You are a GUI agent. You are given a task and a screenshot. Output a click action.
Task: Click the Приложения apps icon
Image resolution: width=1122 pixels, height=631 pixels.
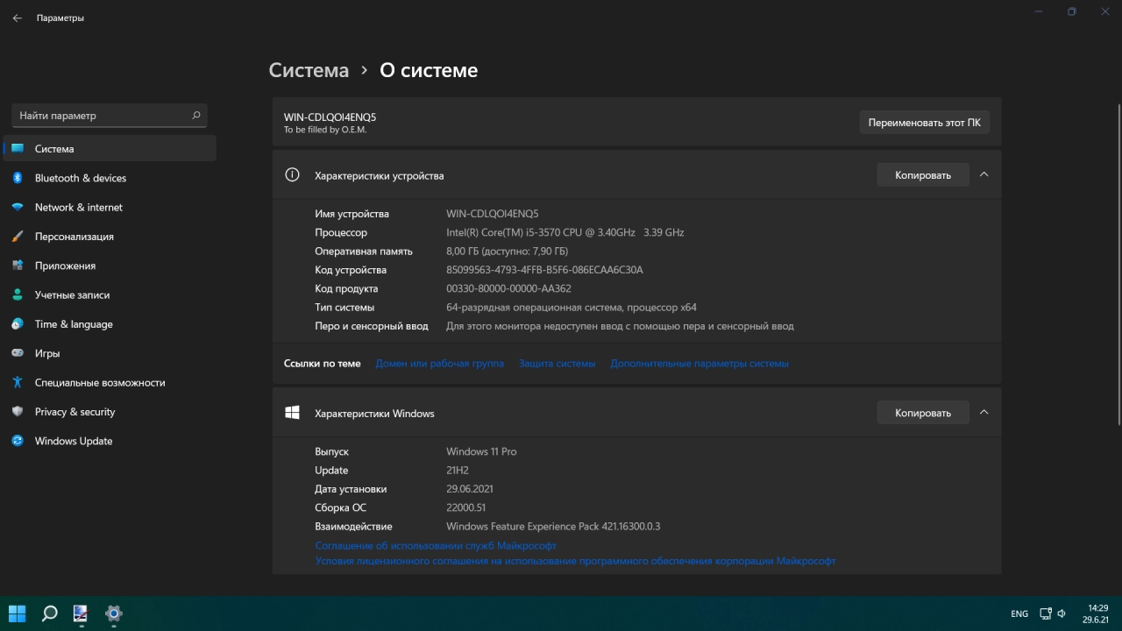18,266
